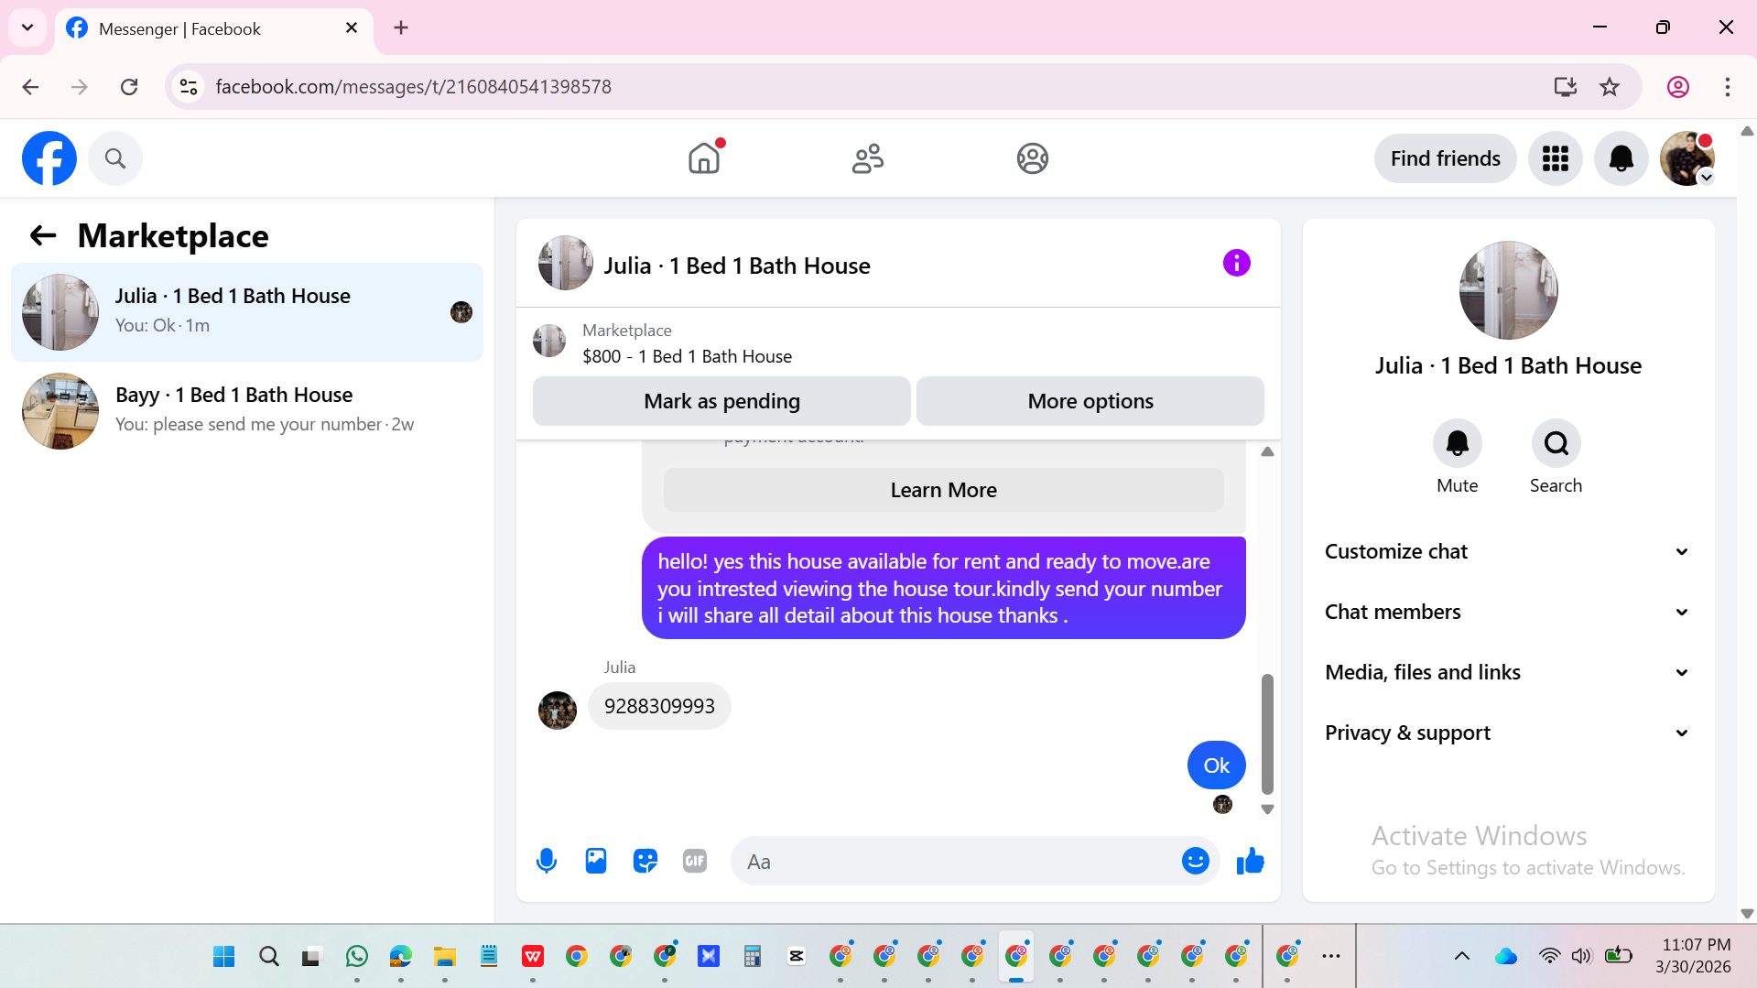Viewport: 1757px width, 988px height.
Task: Open account profile picture menu
Action: pyautogui.click(x=1687, y=158)
